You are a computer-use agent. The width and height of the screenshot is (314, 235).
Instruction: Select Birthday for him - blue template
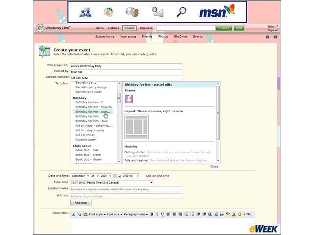[x=92, y=121]
